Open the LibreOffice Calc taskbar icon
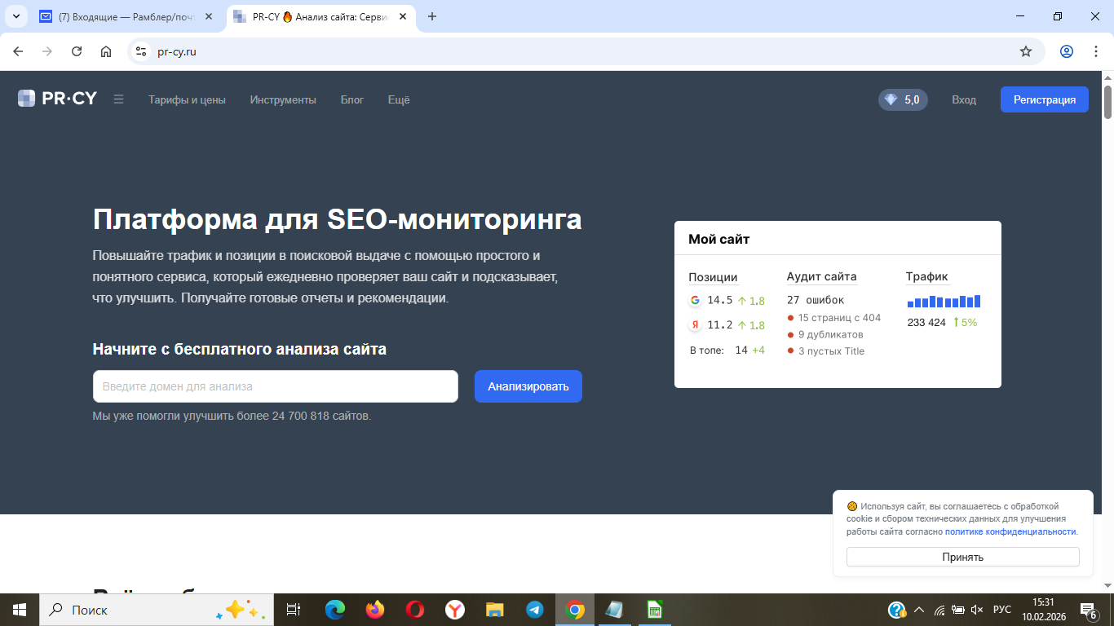Image resolution: width=1114 pixels, height=626 pixels. coord(654,610)
